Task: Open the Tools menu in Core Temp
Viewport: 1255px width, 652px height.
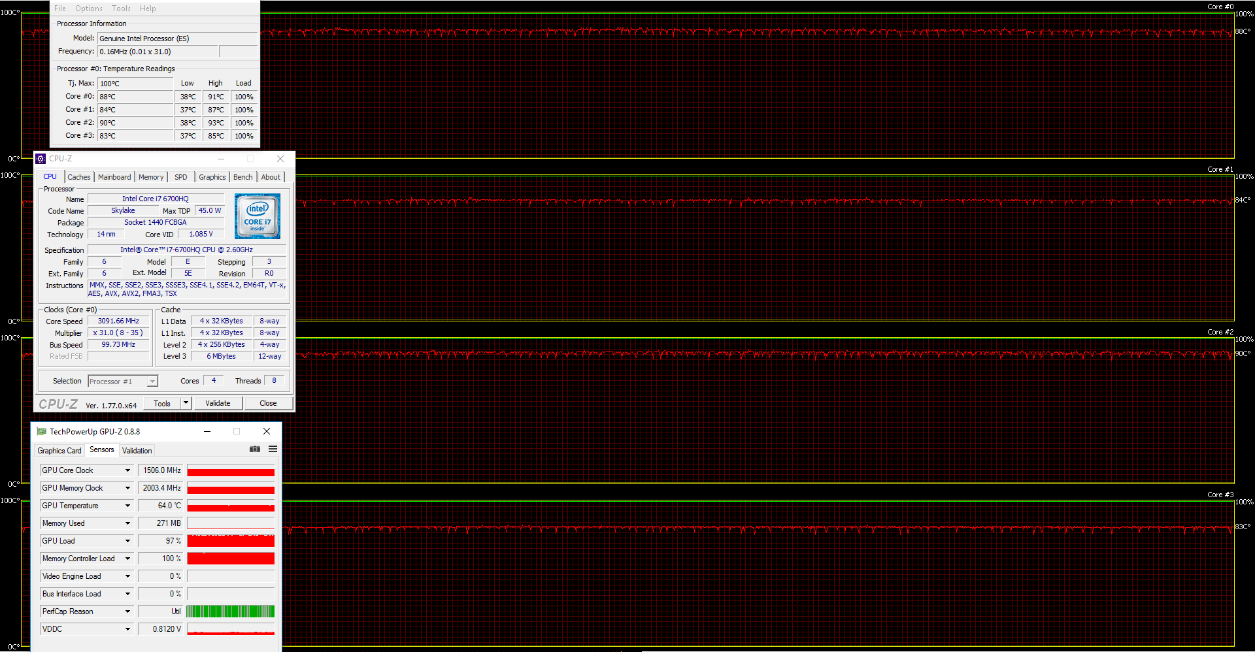Action: point(121,8)
